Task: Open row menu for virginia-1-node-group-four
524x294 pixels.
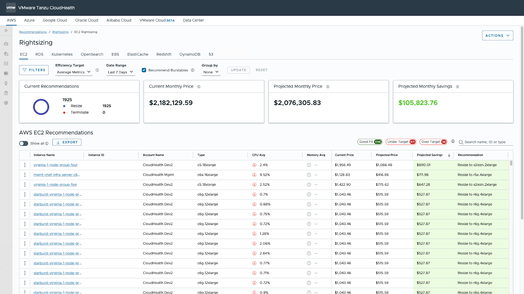Action: click(x=25, y=165)
